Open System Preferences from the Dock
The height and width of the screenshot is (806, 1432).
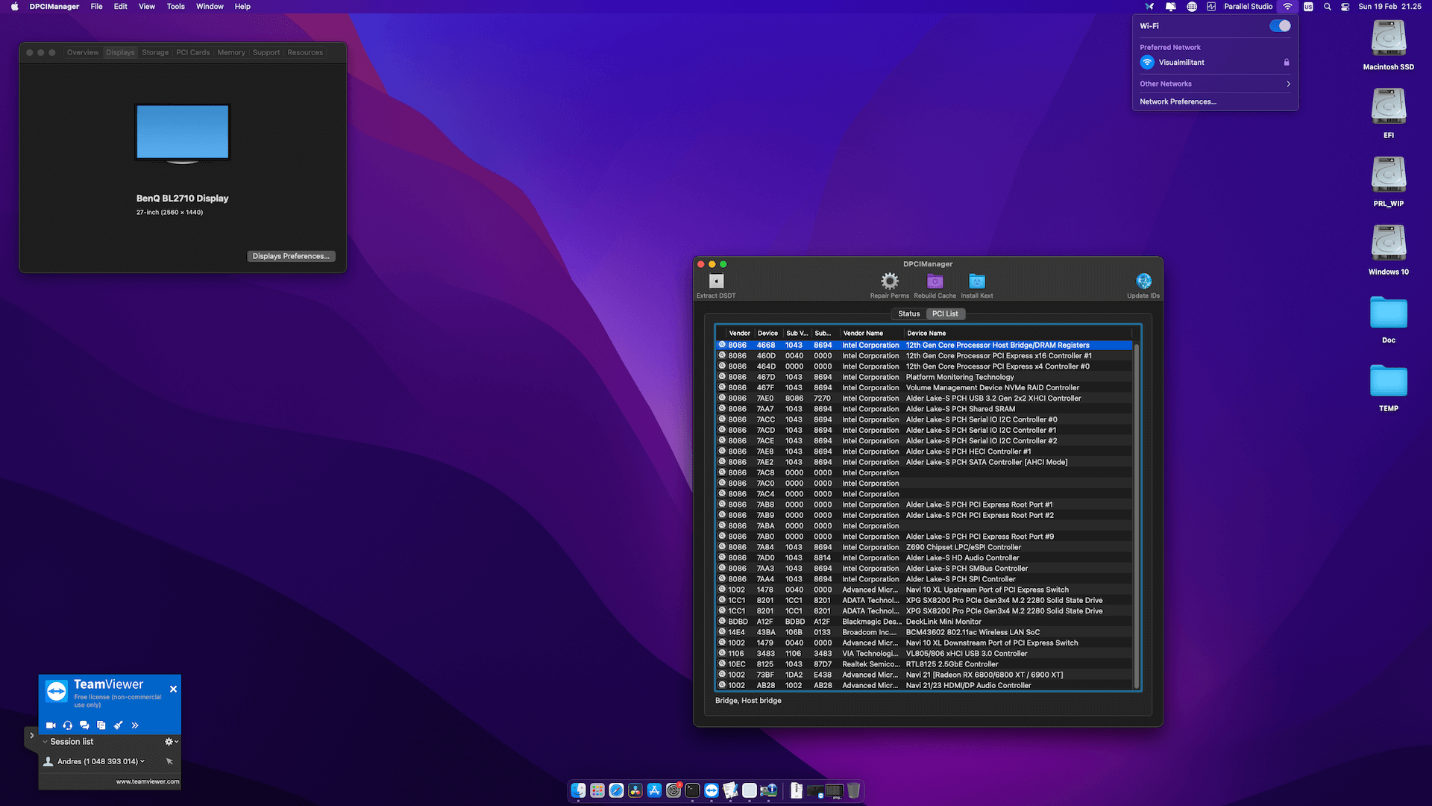point(673,790)
